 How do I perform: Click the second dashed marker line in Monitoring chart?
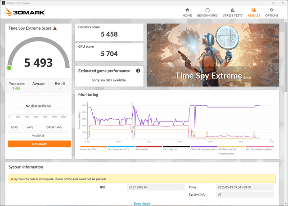pos(133,120)
